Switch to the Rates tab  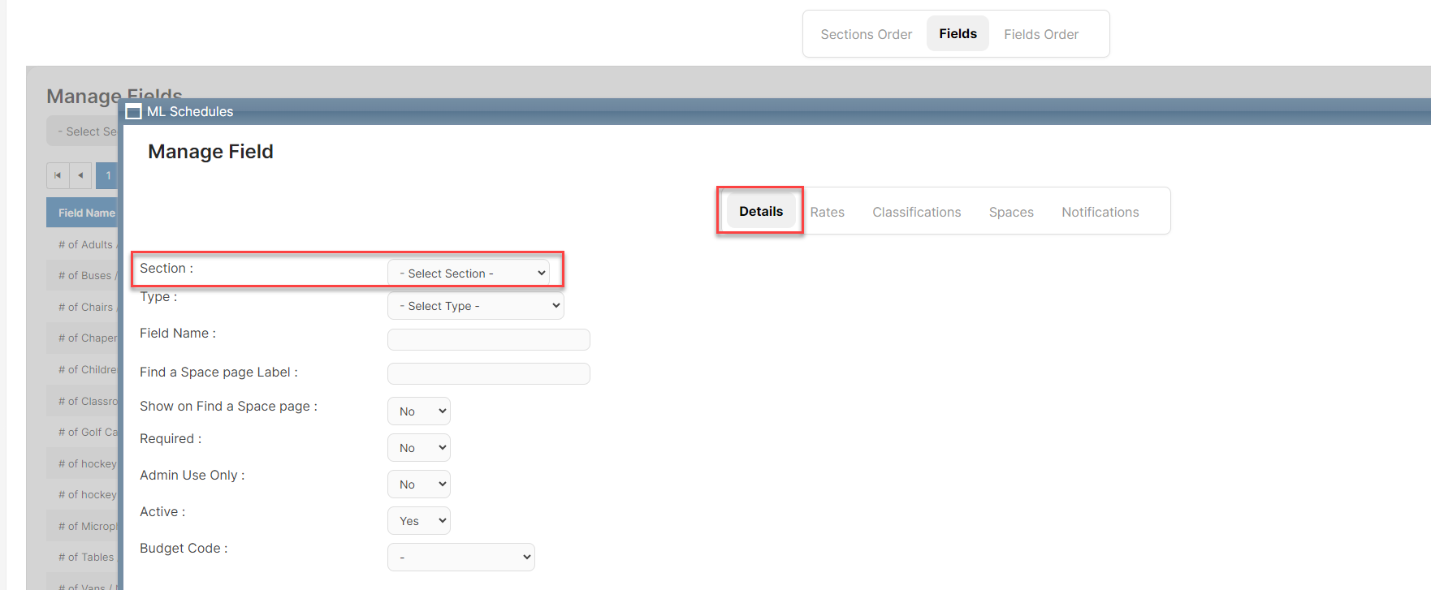pos(827,212)
